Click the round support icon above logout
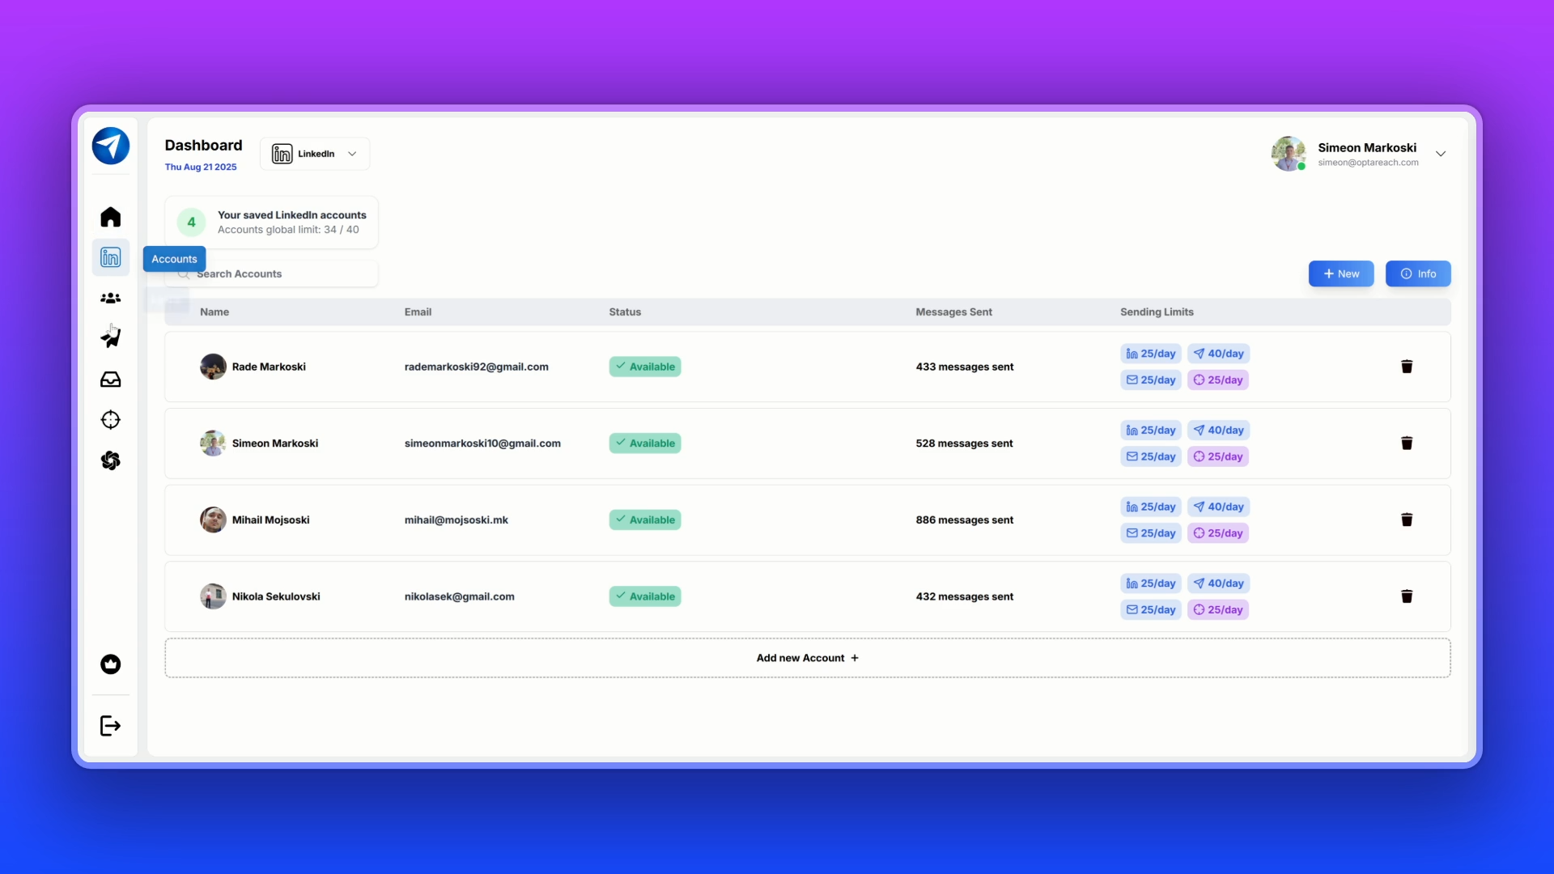The image size is (1554, 874). click(110, 664)
